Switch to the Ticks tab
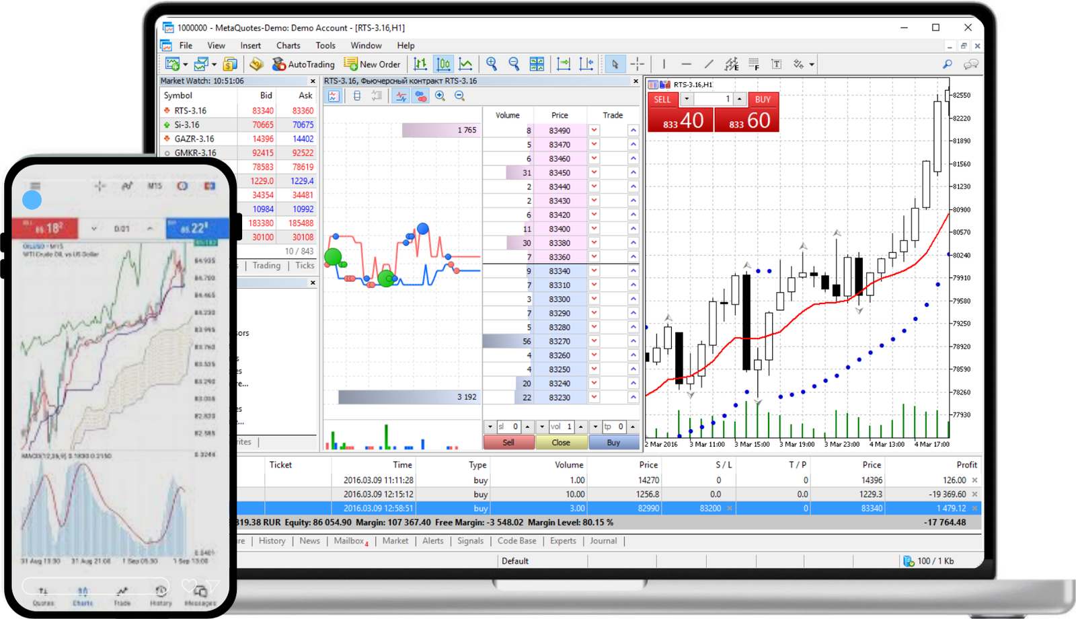 coord(305,265)
